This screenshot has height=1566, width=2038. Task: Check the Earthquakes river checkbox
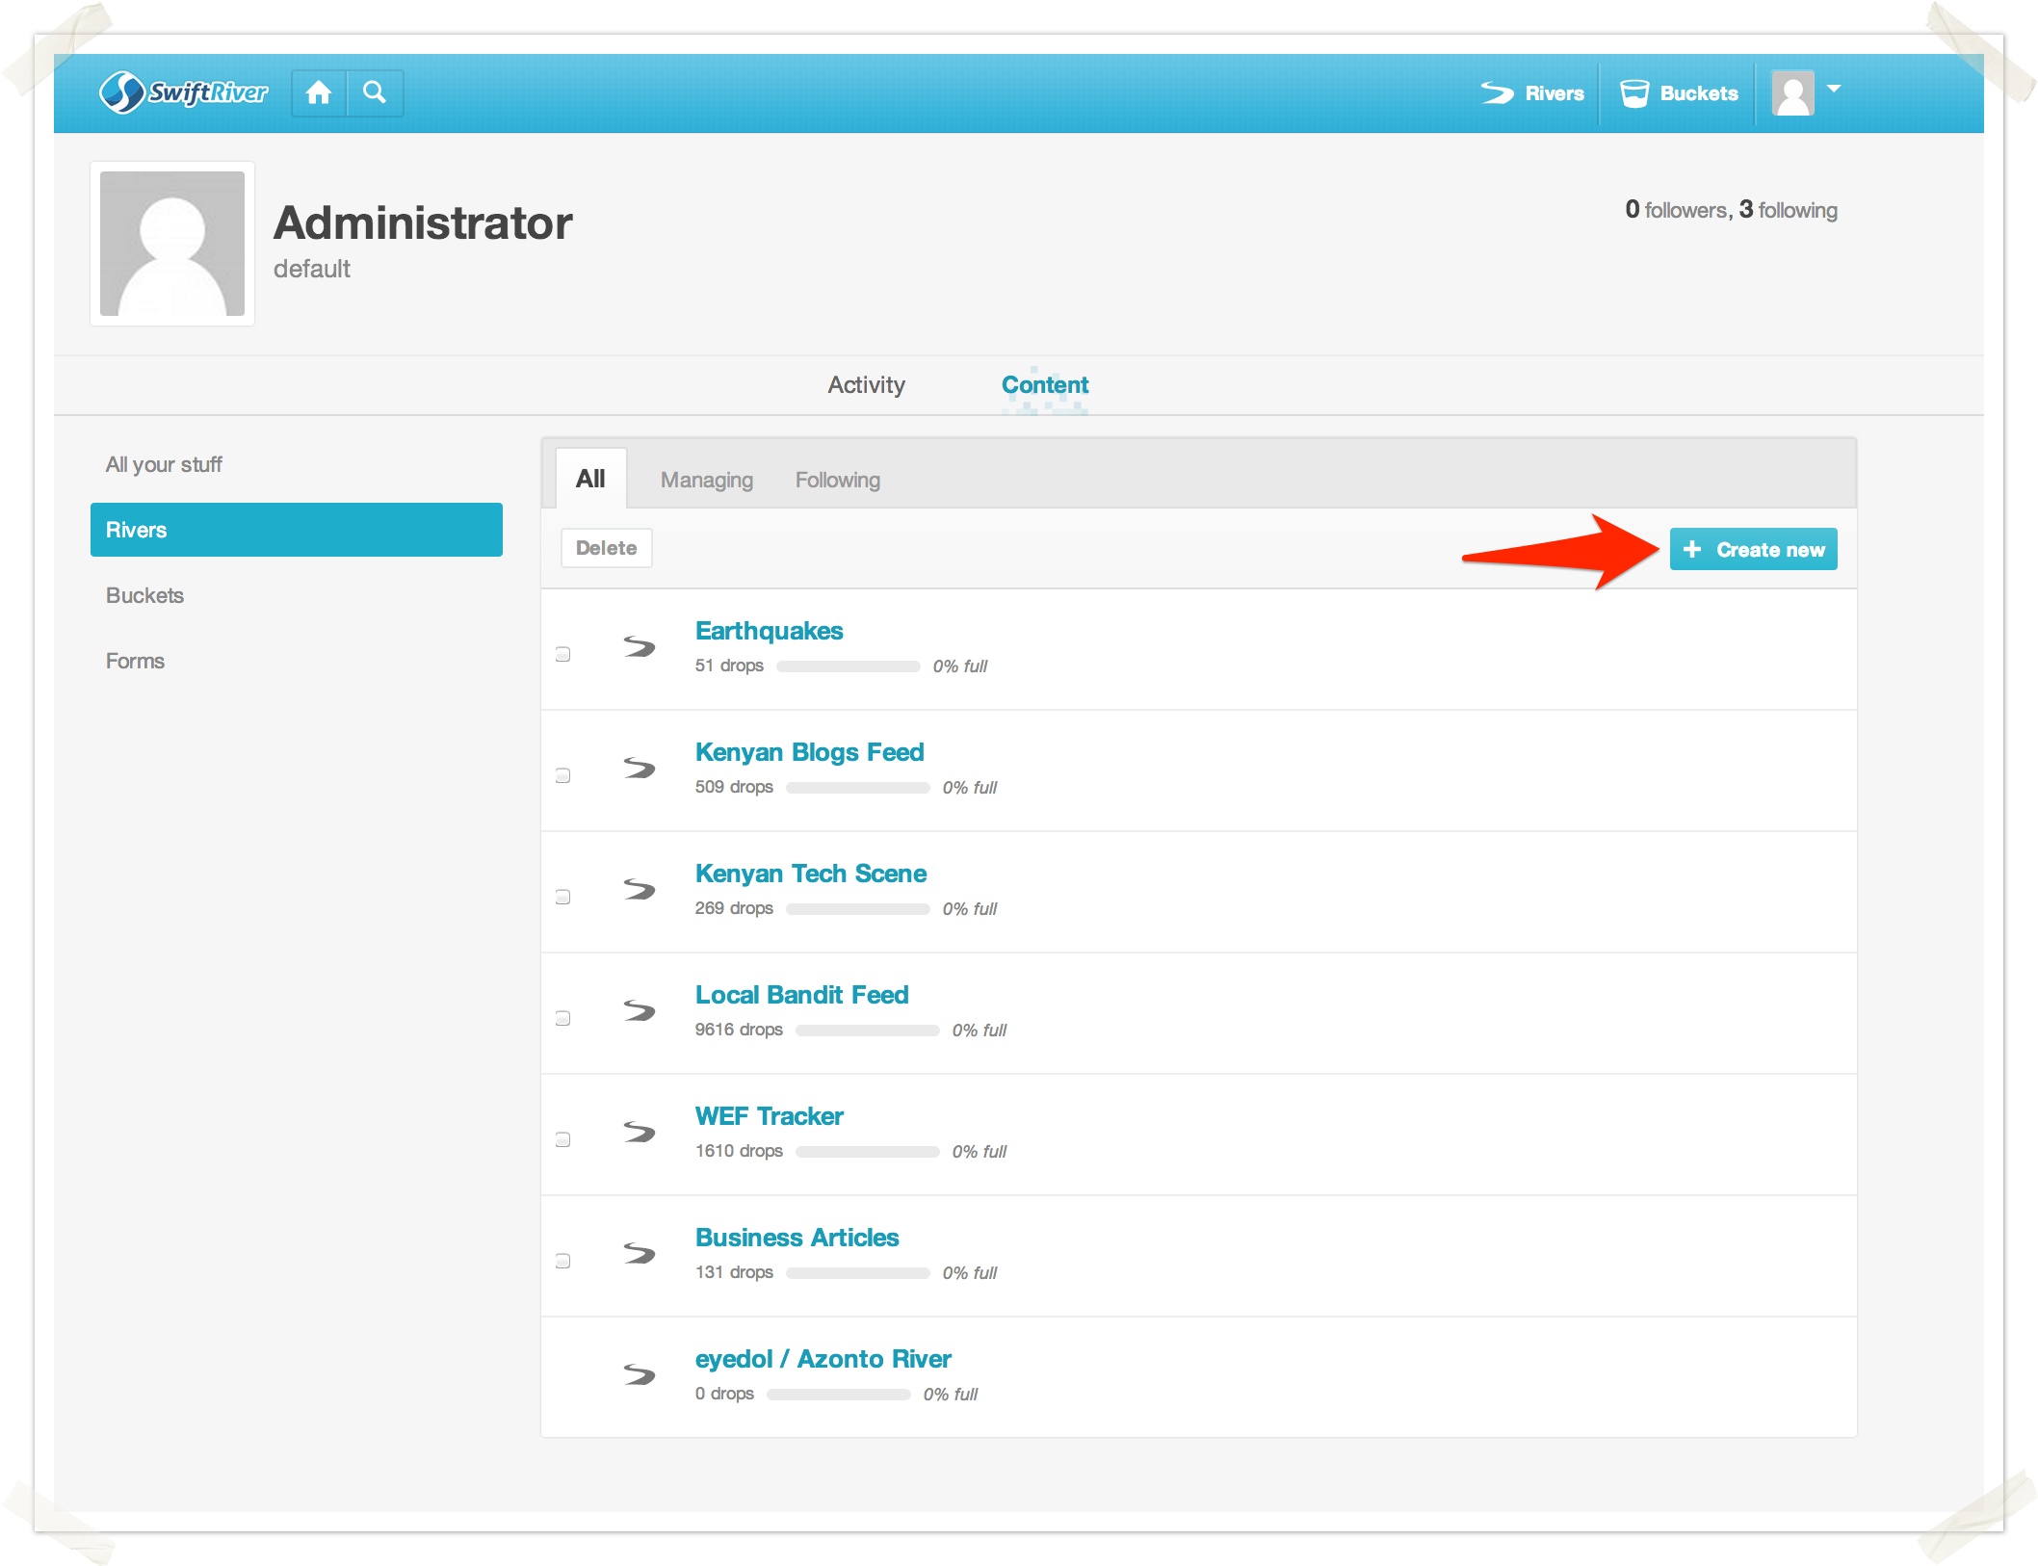pyautogui.click(x=563, y=655)
